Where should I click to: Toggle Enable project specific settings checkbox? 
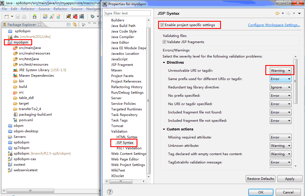(162, 25)
